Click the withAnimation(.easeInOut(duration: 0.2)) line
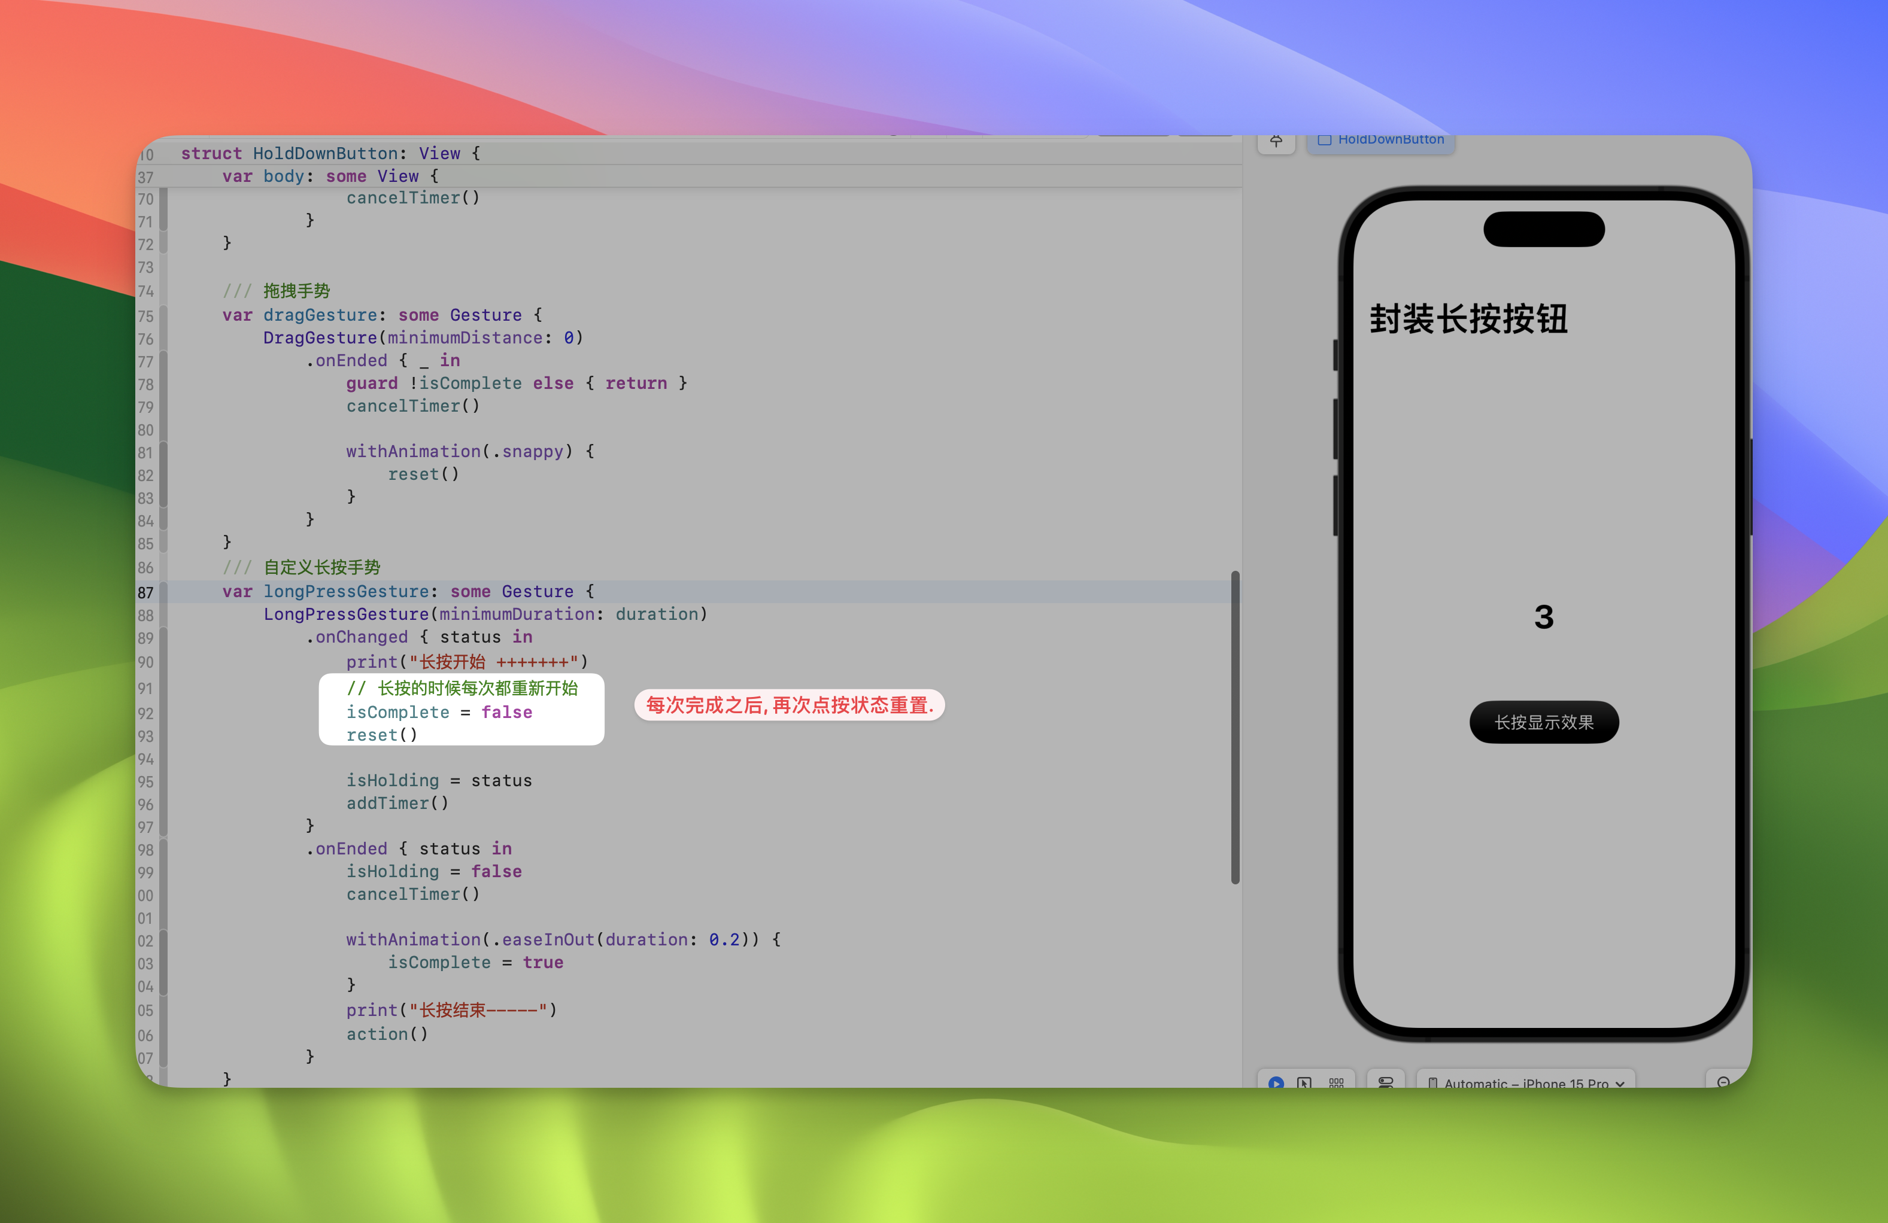Image resolution: width=1888 pixels, height=1223 pixels. (563, 940)
